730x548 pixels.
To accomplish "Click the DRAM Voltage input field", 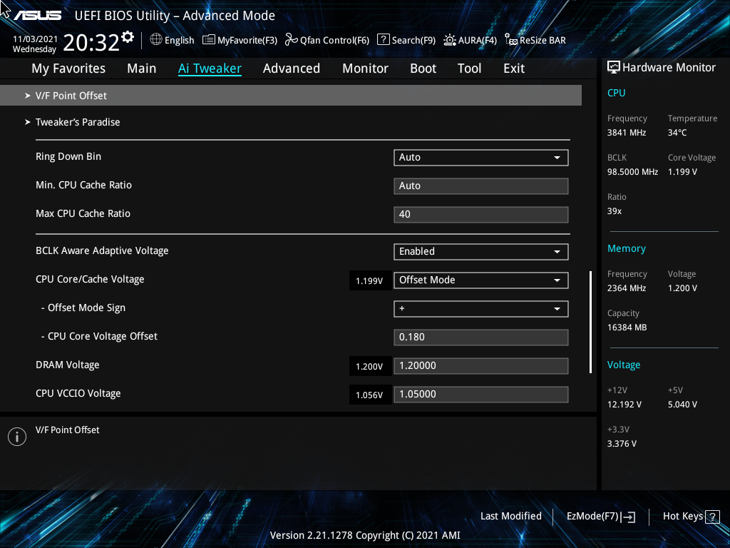I will click(481, 366).
